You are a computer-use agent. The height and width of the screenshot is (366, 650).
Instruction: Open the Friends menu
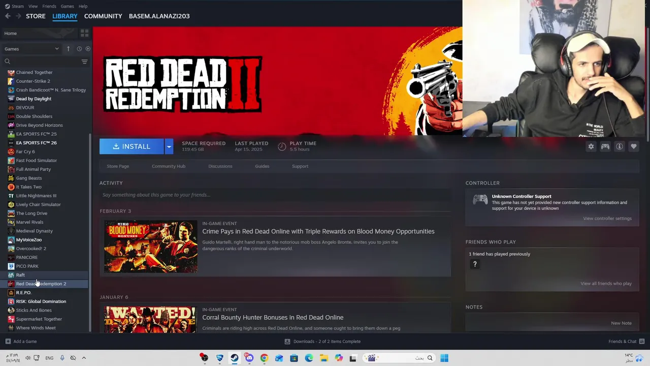point(49,6)
